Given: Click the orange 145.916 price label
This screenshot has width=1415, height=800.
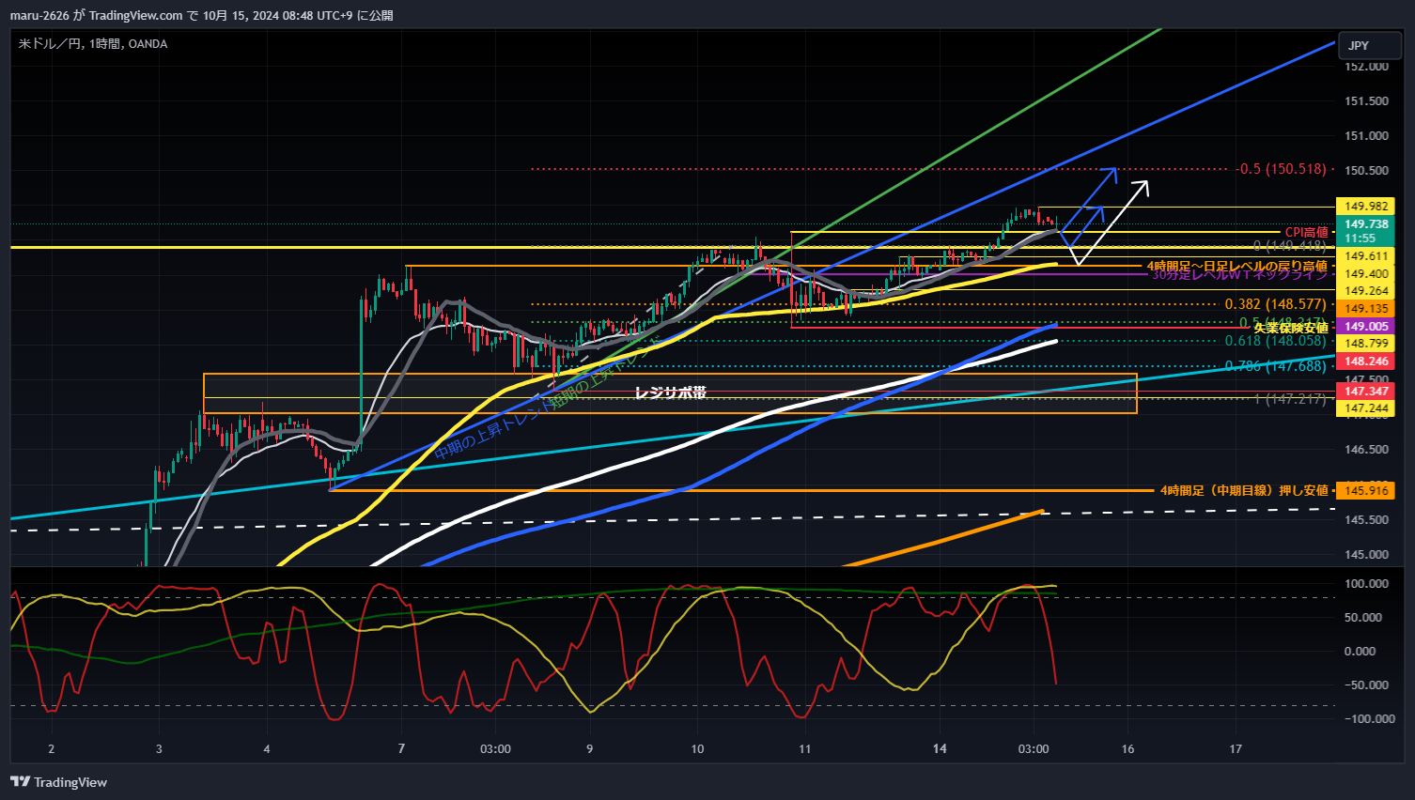Looking at the screenshot, I should pos(1365,491).
